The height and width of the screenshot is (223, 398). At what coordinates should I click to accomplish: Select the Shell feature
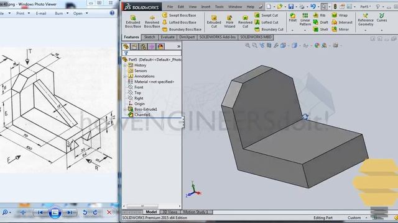pyautogui.click(x=320, y=29)
